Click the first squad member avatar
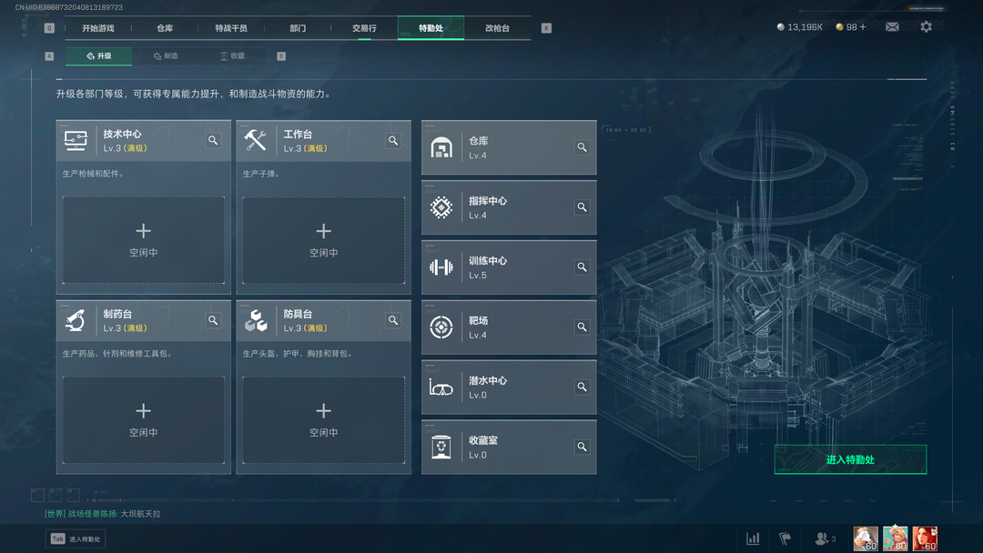The height and width of the screenshot is (553, 983). 866,538
